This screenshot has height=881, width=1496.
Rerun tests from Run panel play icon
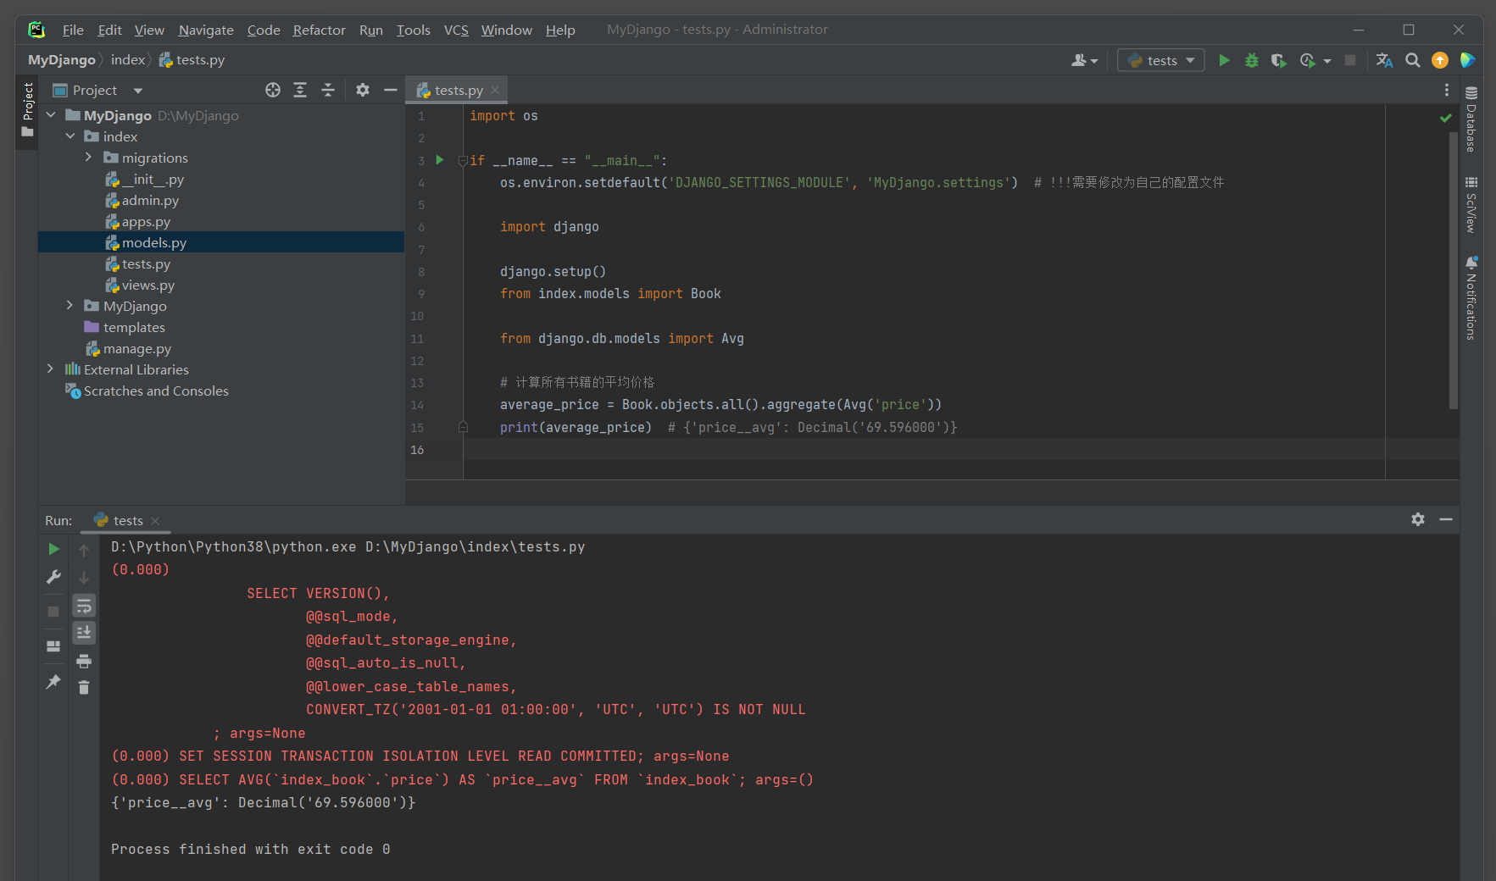point(53,549)
